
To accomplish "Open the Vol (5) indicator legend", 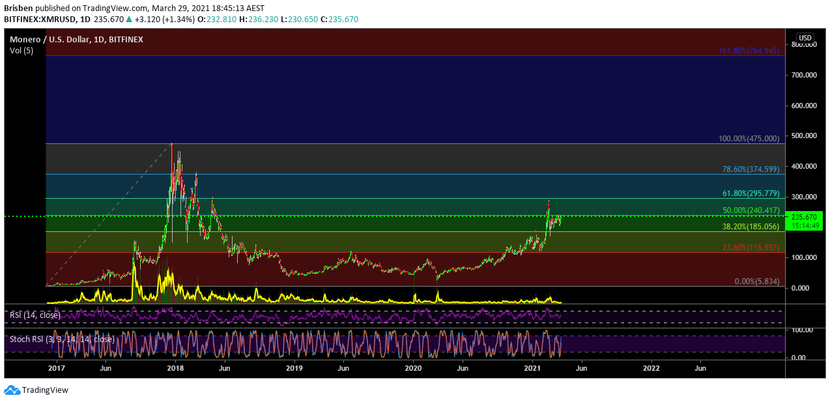I will tap(21, 51).
